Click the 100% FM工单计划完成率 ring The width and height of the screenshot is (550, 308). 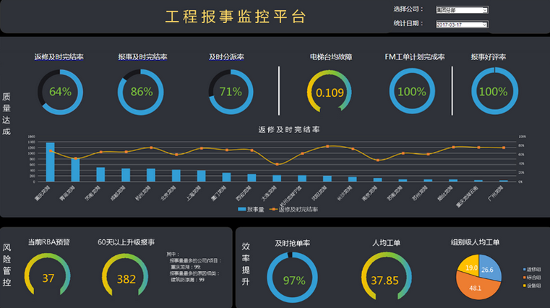click(x=412, y=91)
